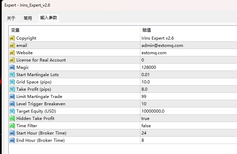Click the integer icon beside Magic
This screenshot has width=237, height=154.
click(x=12, y=67)
